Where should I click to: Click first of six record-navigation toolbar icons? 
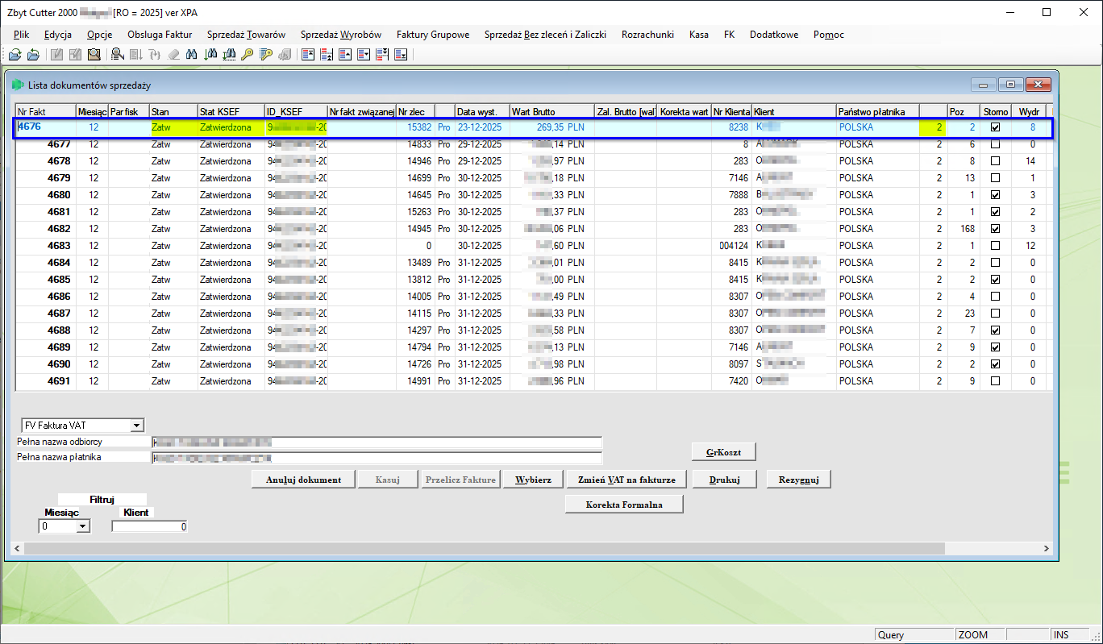click(307, 55)
